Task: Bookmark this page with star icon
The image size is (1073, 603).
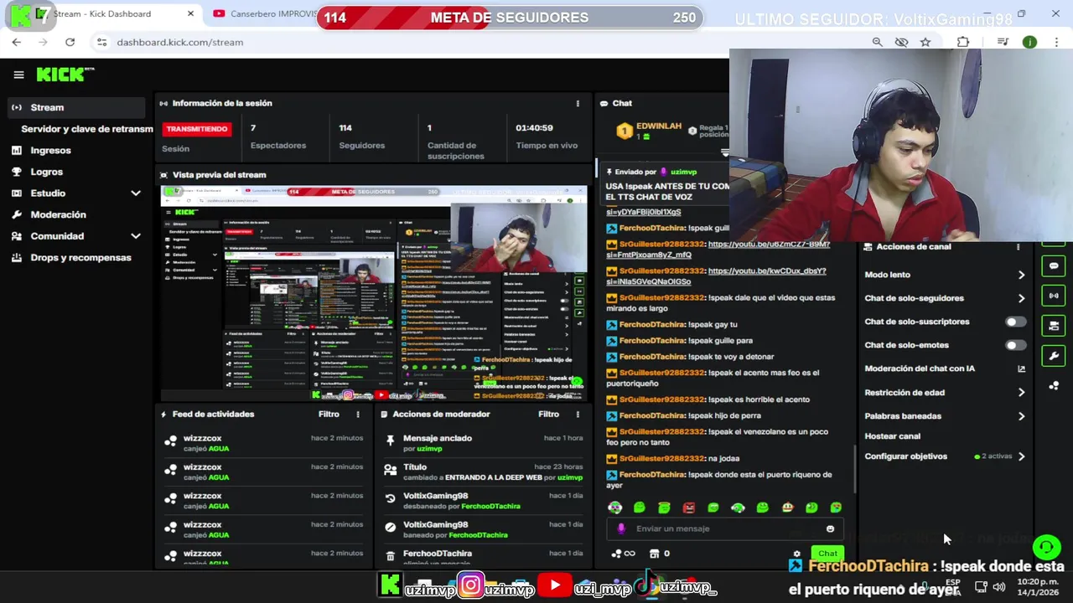Action: coord(925,42)
